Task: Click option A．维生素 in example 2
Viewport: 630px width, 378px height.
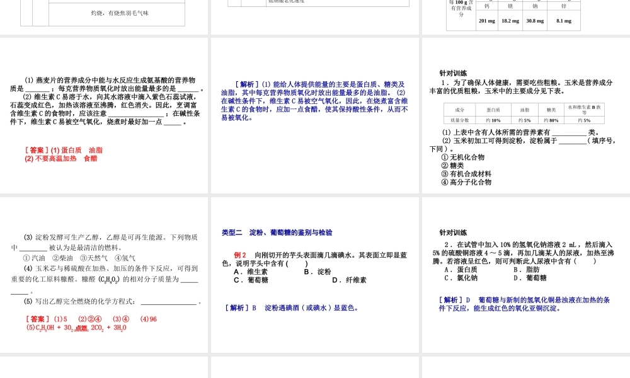Action: coord(251,272)
